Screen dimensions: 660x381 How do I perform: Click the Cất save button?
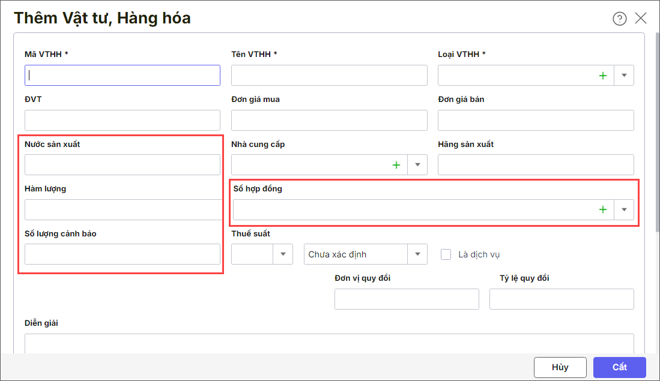point(619,367)
